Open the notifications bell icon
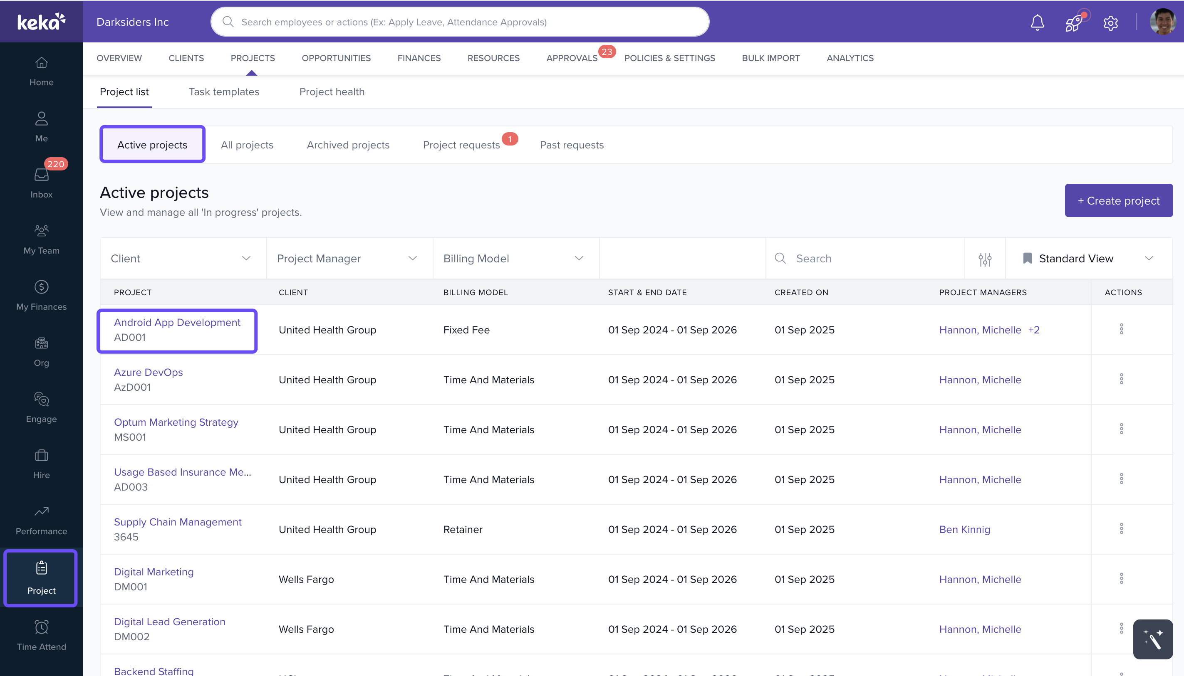 (x=1037, y=22)
